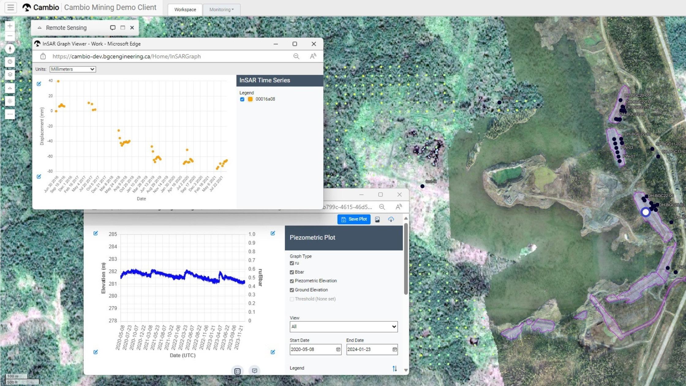The image size is (686, 386).
Task: Toggle the 00016a08 legend checkbox
Action: click(x=242, y=99)
